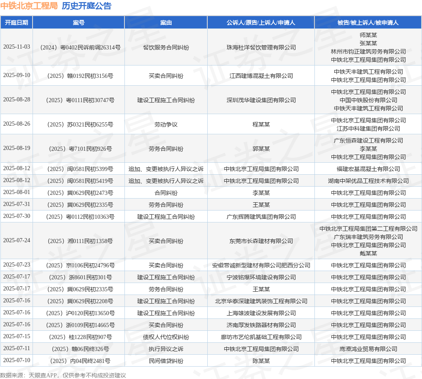Click plaintiff 广东辉腾建筑集团有限公司

(x=261, y=217)
